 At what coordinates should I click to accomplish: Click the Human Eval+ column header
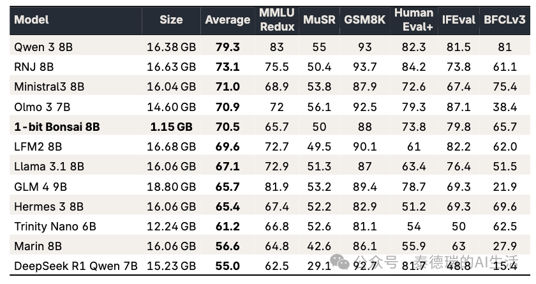[x=413, y=20]
